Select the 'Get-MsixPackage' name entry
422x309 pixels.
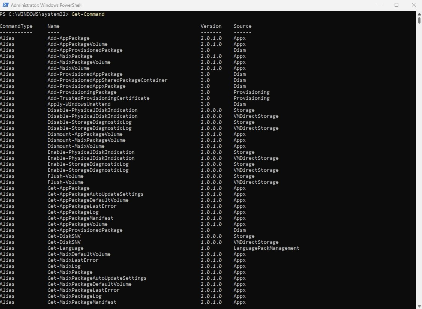pos(70,272)
